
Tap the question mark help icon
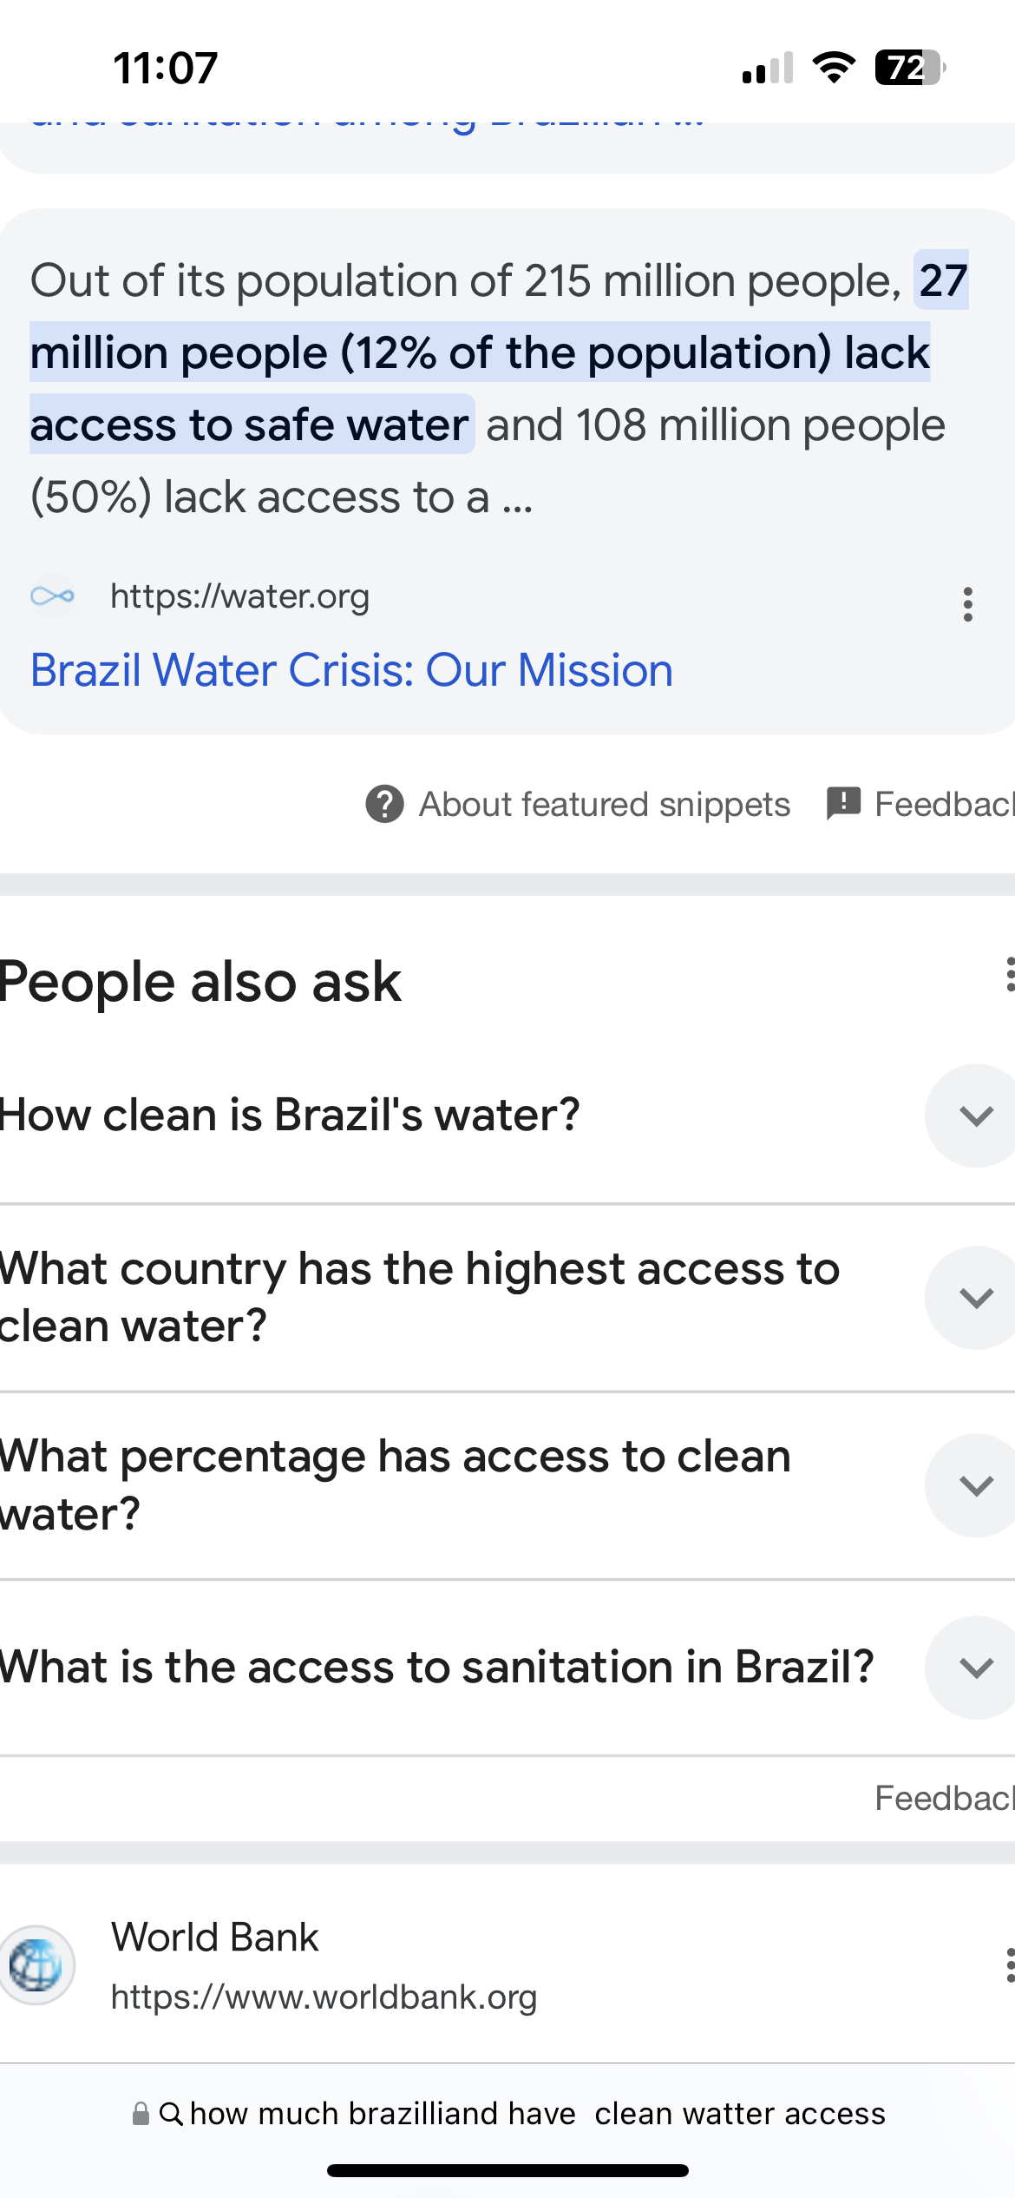[384, 804]
